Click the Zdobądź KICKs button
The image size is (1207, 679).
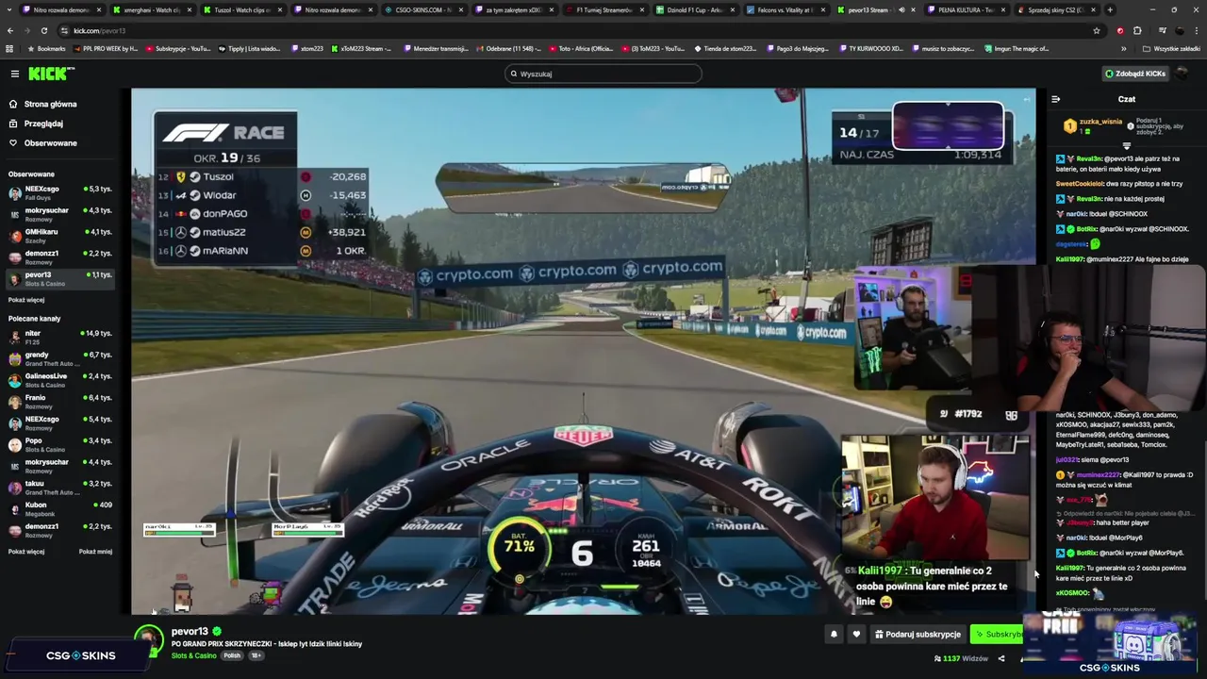[1135, 74]
